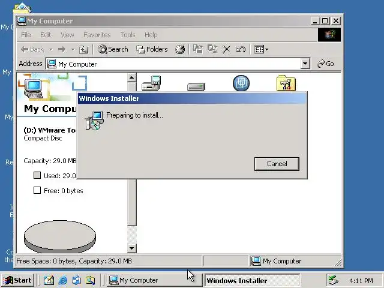Select the Control Panel folder icon
This screenshot has width=384, height=288.
(286, 83)
